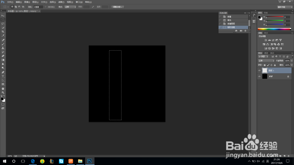Screen dimensions: 294x165
Task: Select the Rectangular Marquee tool in toolbox
Action: point(3,20)
